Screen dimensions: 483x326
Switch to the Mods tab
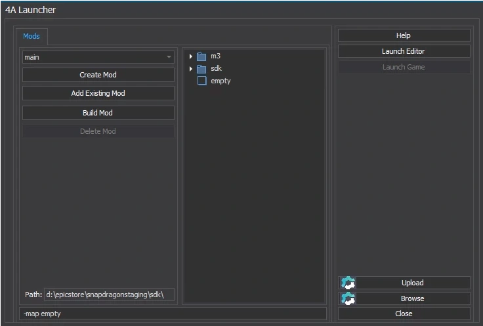(31, 36)
